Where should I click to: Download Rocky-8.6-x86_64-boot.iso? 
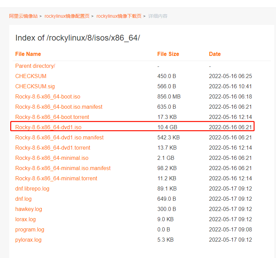pos(48,96)
